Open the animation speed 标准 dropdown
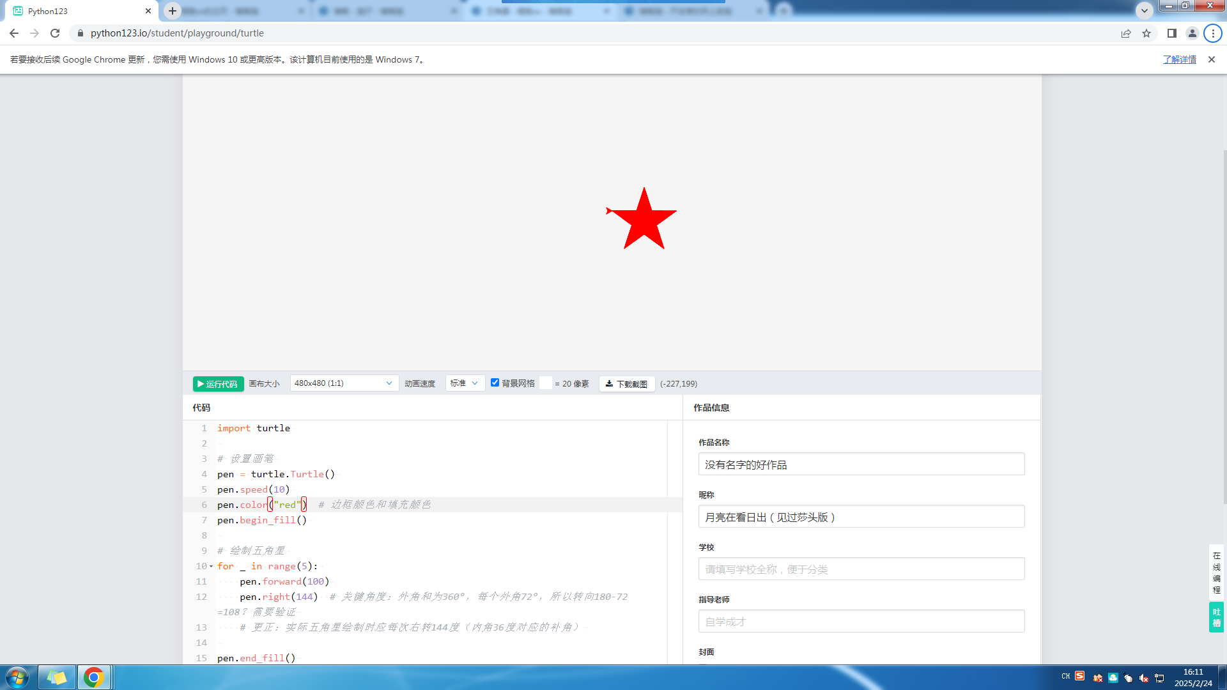Image resolution: width=1227 pixels, height=690 pixels. [465, 383]
